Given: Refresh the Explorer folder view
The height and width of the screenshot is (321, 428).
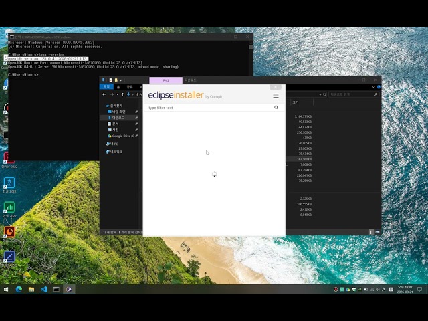Looking at the screenshot, I should [x=324, y=94].
